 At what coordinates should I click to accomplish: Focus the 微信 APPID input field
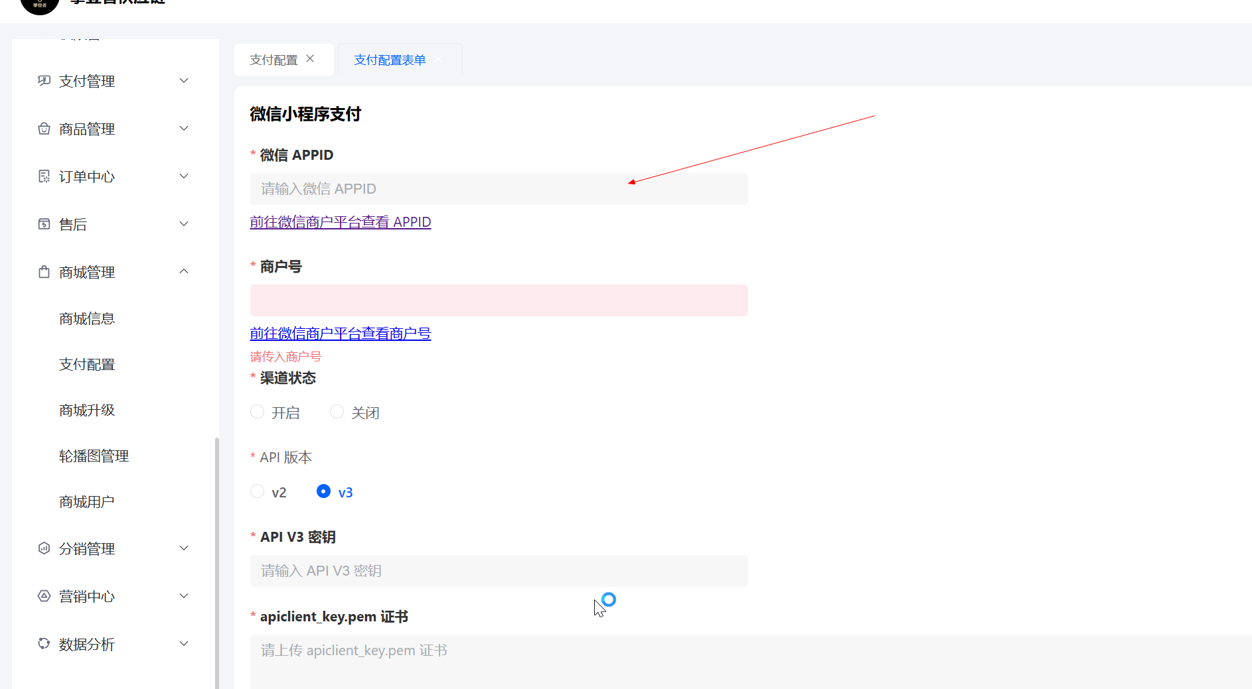tap(499, 189)
